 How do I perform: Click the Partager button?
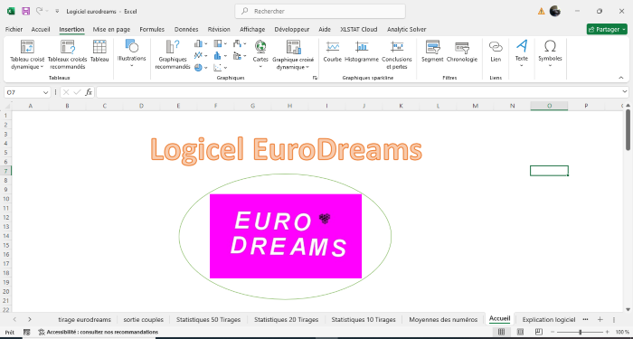pyautogui.click(x=607, y=30)
